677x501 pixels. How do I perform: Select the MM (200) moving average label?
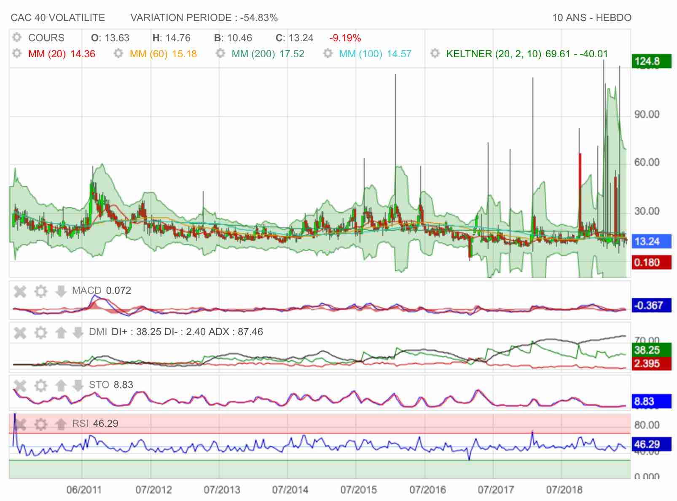click(253, 54)
